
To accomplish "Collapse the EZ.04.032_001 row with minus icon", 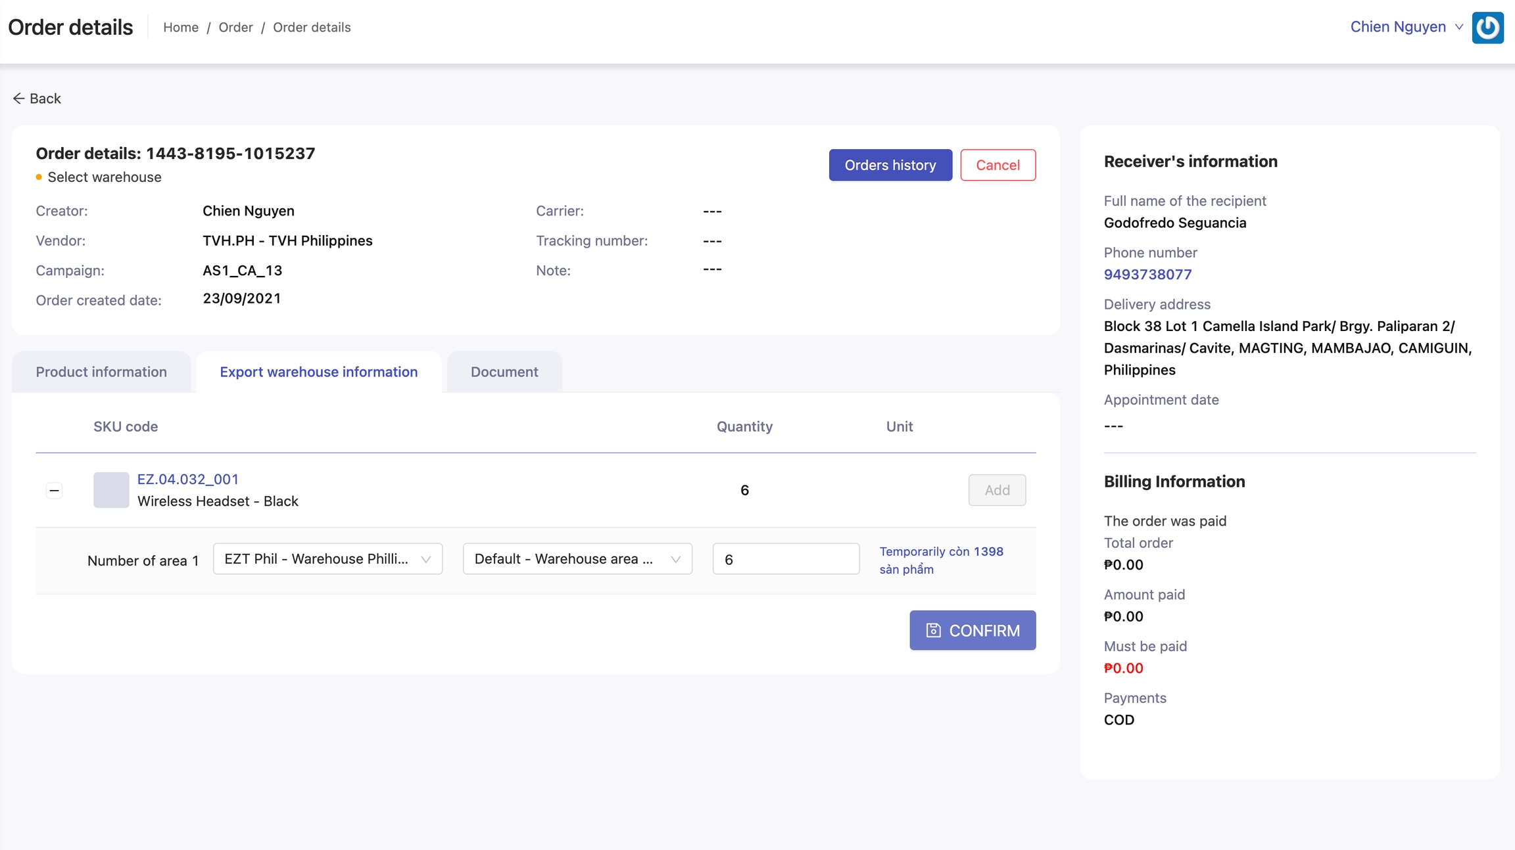I will (x=55, y=491).
